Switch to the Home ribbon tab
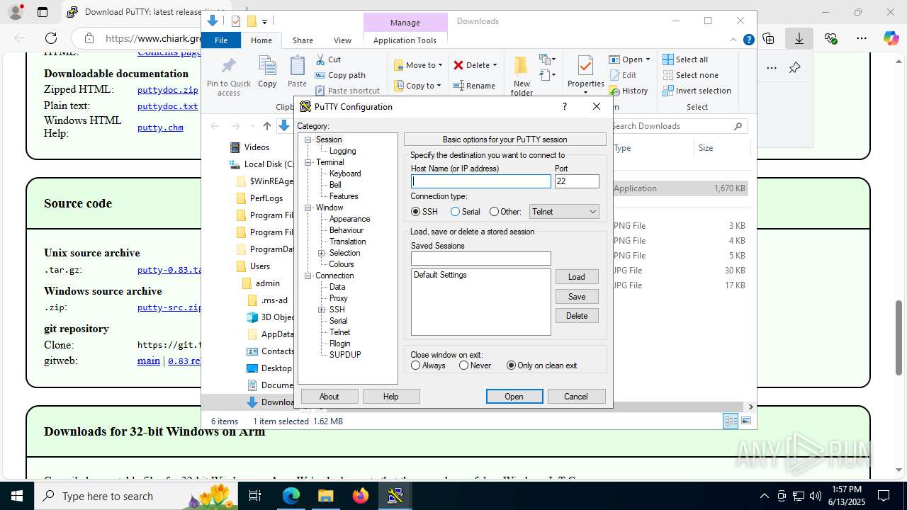 coord(261,40)
